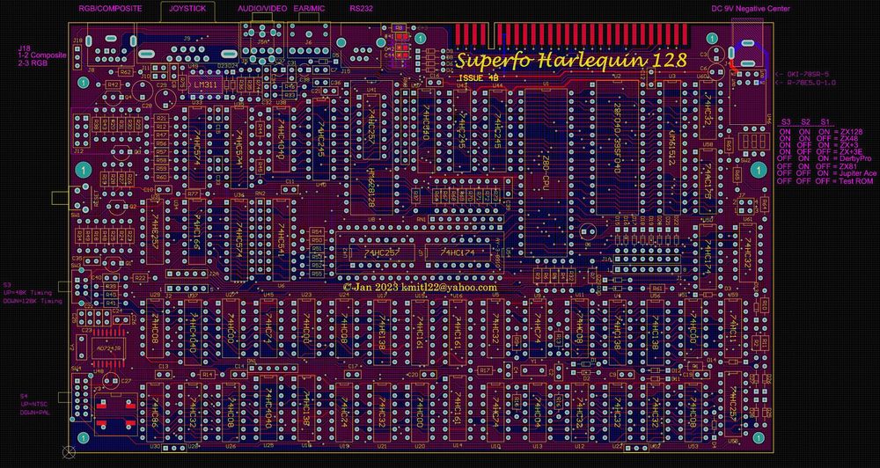The width and height of the screenshot is (880, 468).
Task: Select the 74HC541 buffer chip
Action: [280, 239]
